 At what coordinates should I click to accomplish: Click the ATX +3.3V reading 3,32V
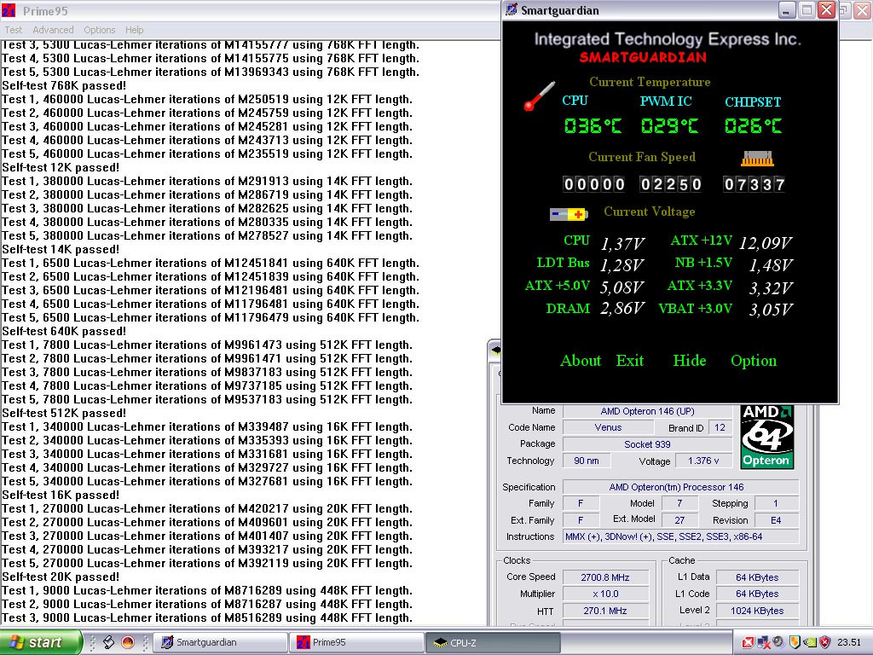click(771, 288)
